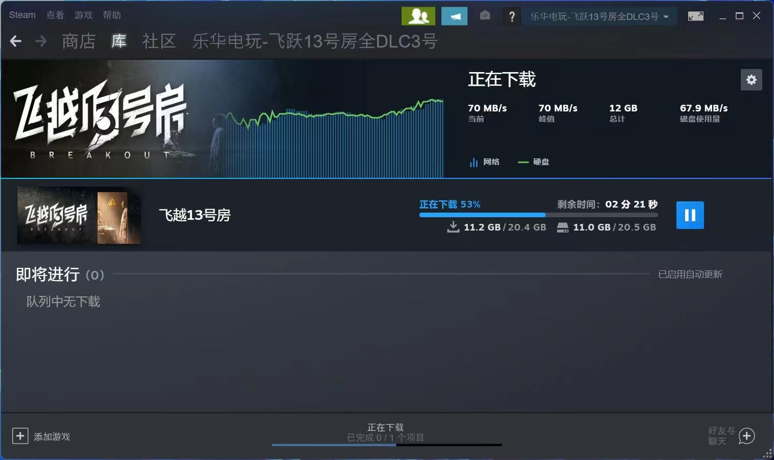Image resolution: width=774 pixels, height=460 pixels.
Task: Switch to the 社区 tab
Action: coord(159,41)
